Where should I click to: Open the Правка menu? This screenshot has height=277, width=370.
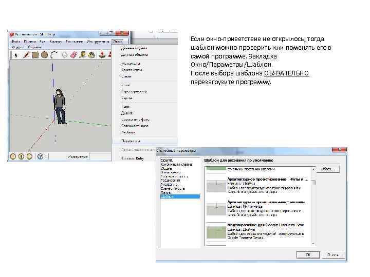(30, 42)
